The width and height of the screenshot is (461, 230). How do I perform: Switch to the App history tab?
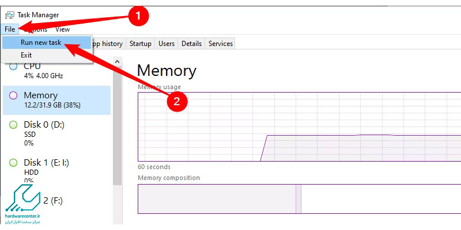(107, 44)
